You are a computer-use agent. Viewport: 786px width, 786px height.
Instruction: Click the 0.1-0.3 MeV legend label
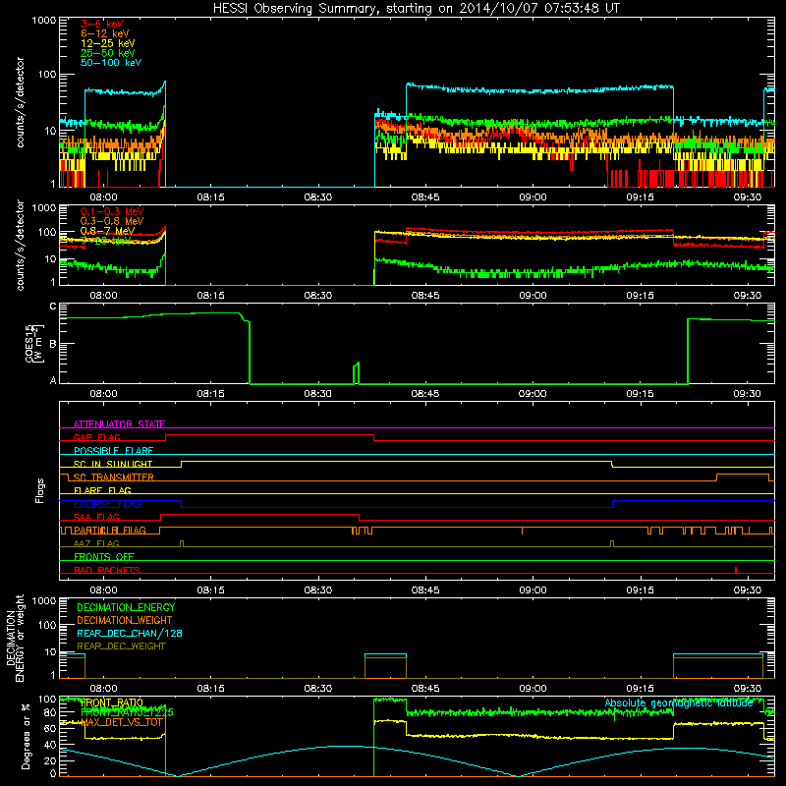112,211
